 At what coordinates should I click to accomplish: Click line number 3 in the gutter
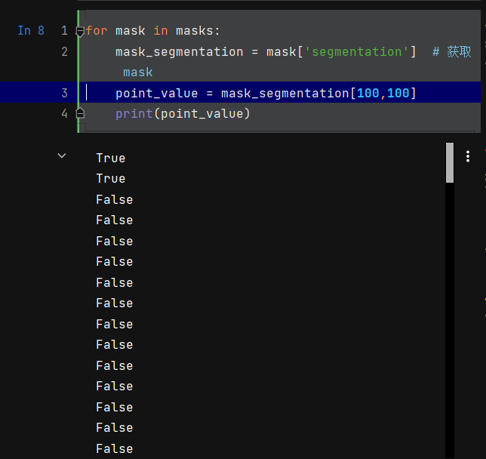(64, 93)
